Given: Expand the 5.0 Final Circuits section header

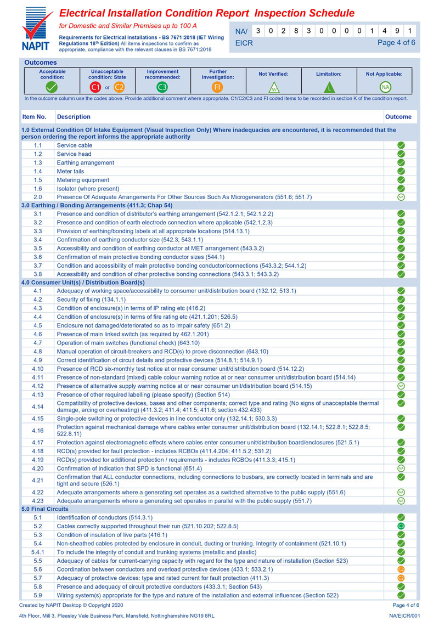Looking at the screenshot, I should coord(45,509).
